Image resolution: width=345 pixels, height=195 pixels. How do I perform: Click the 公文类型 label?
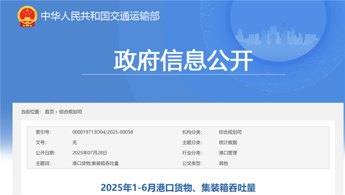pyautogui.click(x=192, y=163)
